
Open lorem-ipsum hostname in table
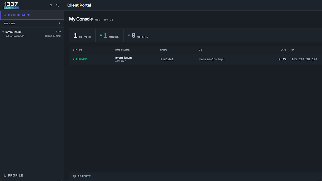(124, 58)
